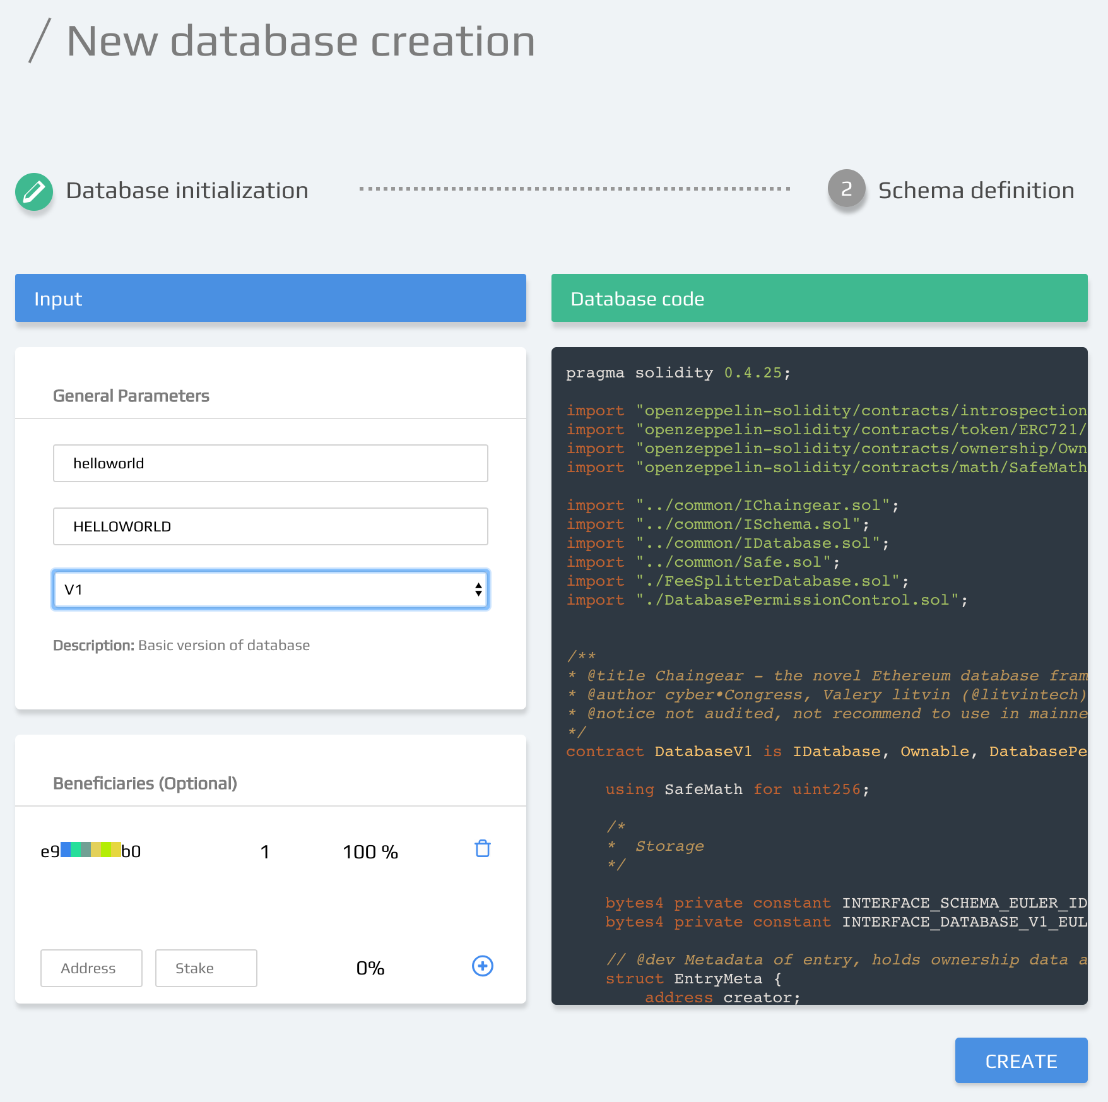Viewport: 1108px width, 1102px height.
Task: Click the General Parameters heading
Action: [x=131, y=396]
